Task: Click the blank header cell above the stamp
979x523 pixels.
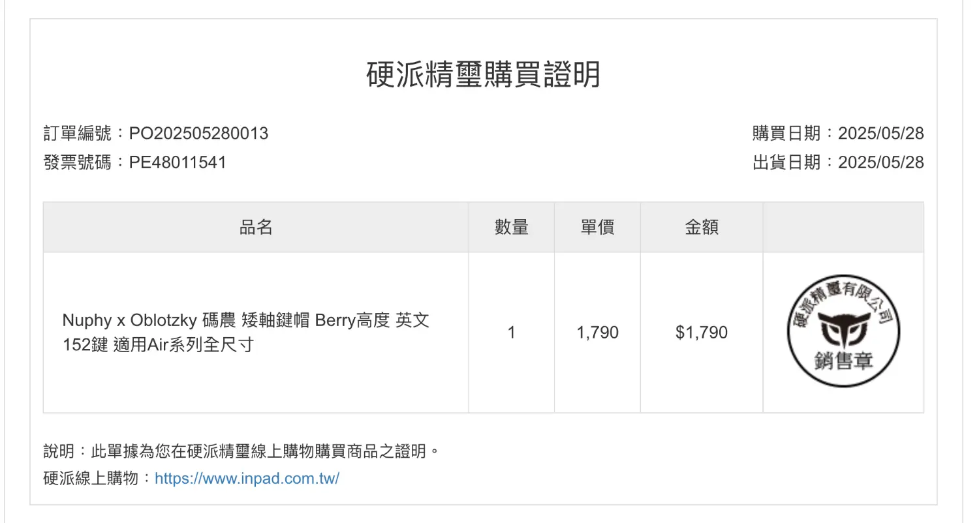Action: [x=843, y=227]
